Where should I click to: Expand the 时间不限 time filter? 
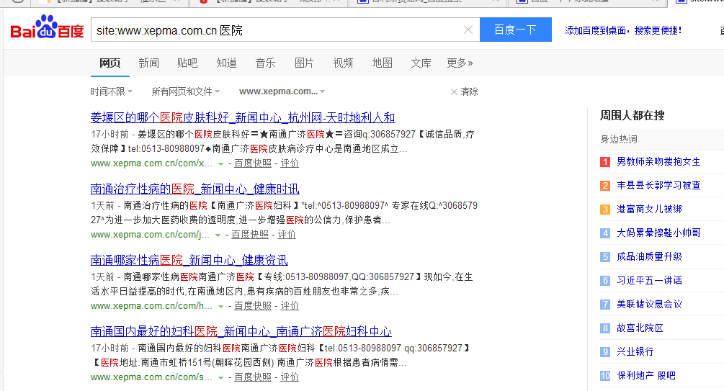(111, 91)
